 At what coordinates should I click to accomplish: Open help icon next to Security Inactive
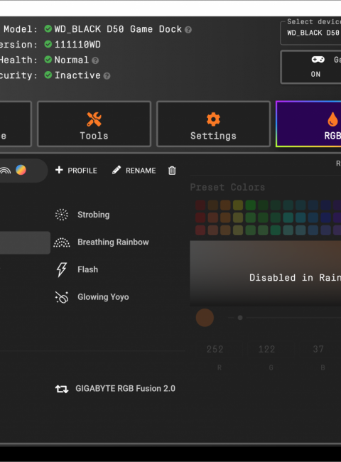point(107,76)
